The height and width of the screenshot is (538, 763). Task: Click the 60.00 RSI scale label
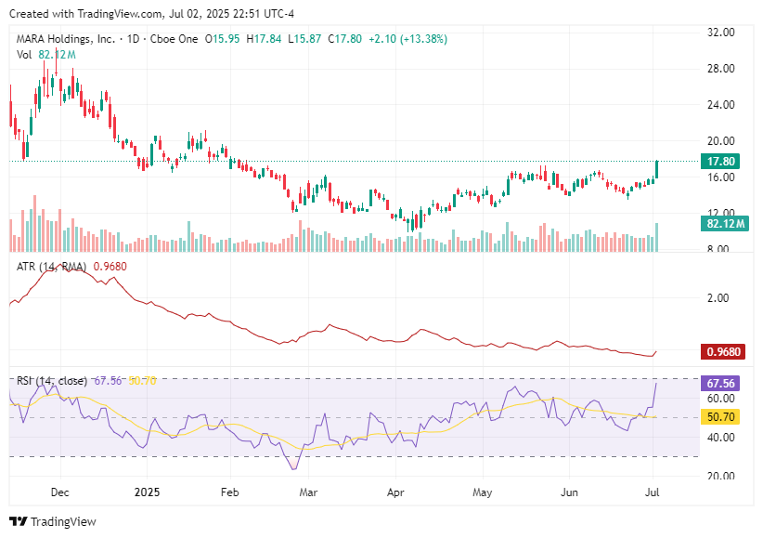coord(720,399)
